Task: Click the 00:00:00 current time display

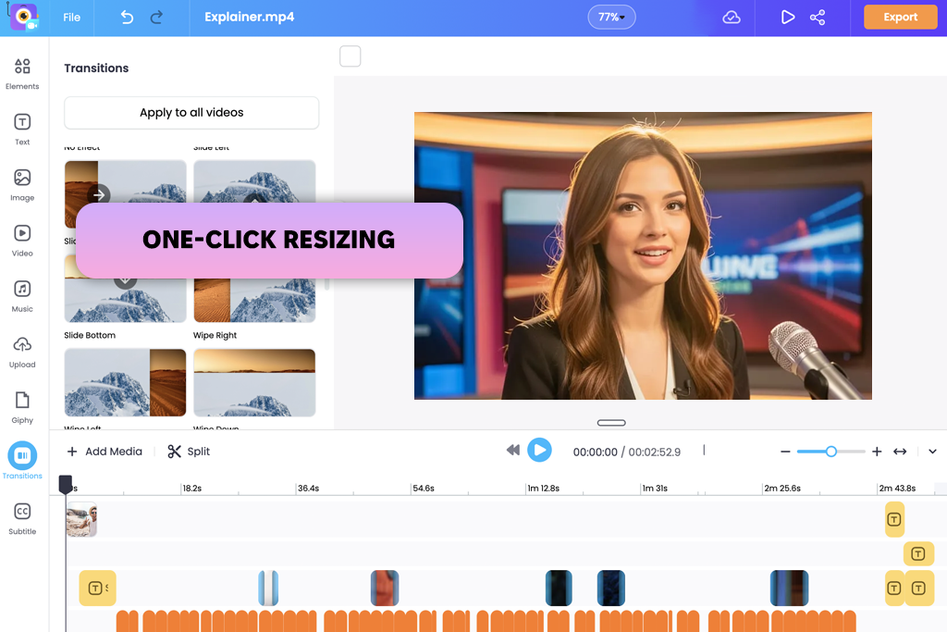Action: click(595, 452)
